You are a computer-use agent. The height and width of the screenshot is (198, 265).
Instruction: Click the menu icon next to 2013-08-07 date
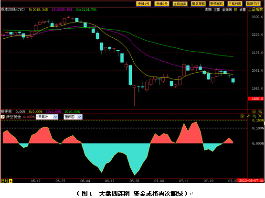tap(262, 181)
